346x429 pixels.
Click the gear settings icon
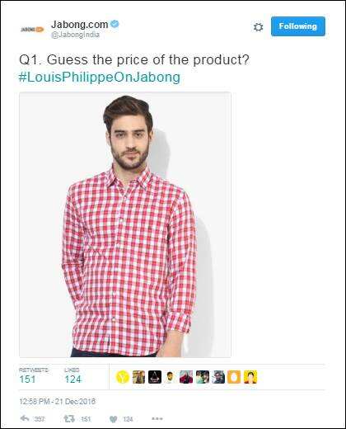pyautogui.click(x=258, y=27)
